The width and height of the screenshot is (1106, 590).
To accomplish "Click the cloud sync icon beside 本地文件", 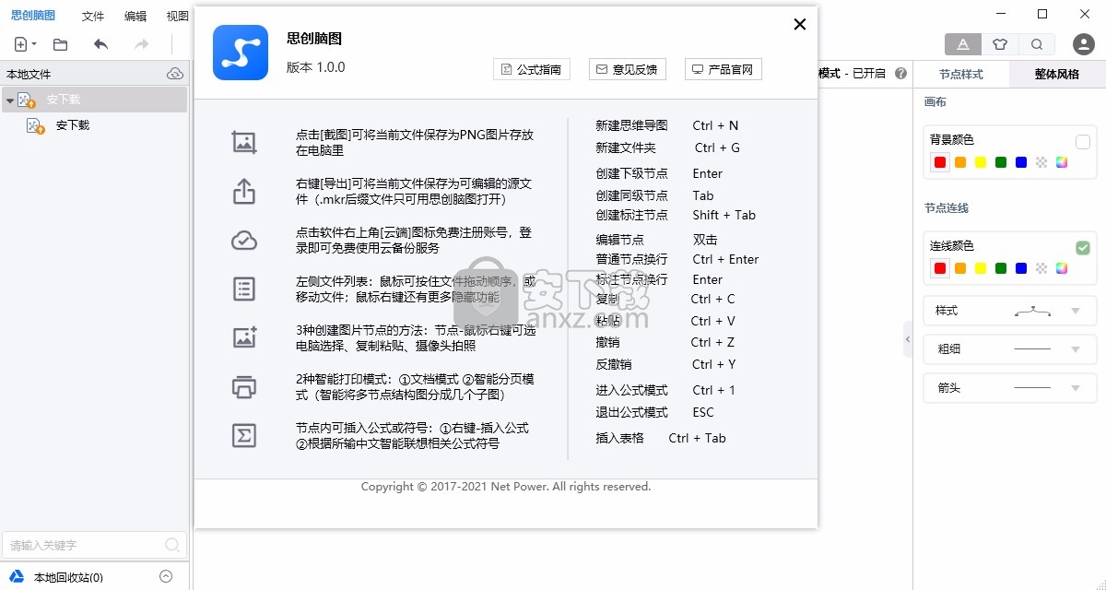I will point(175,74).
